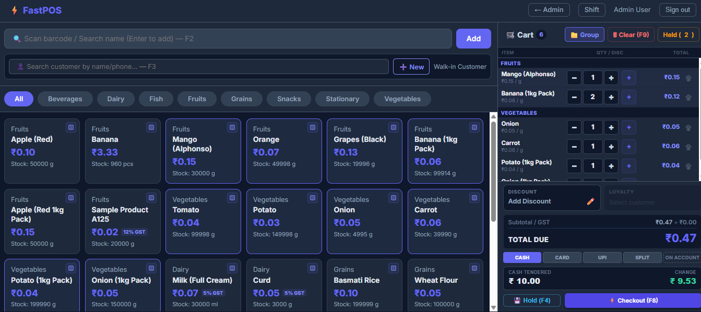Decrease Carrot quantity in cart
This screenshot has width=701, height=312.
[x=574, y=147]
